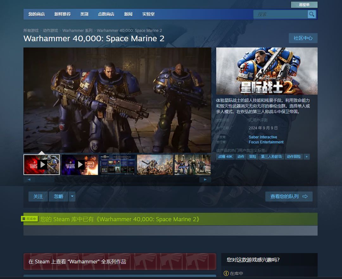This screenshot has width=342, height=279.
Task: Select the 动作 tag
Action: pos(241,157)
